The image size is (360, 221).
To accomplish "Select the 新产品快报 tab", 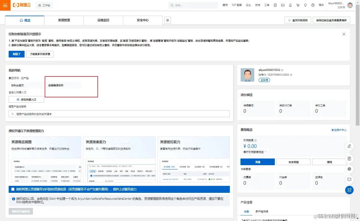I will pyautogui.click(x=262, y=212).
